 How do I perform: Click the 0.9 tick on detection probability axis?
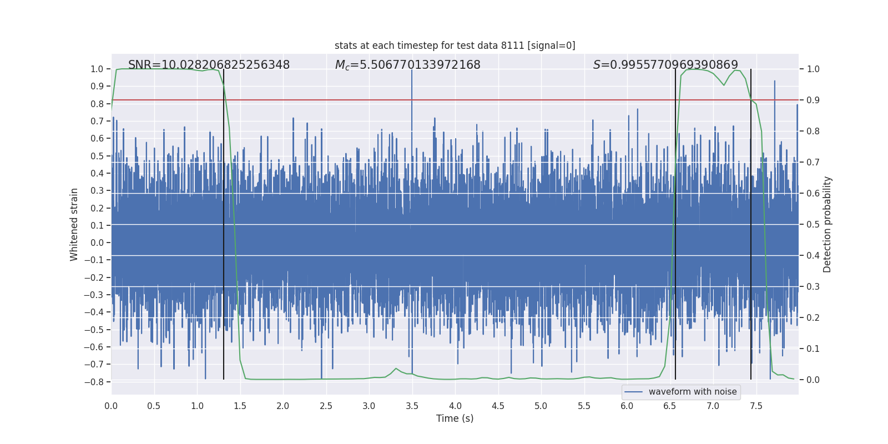click(x=813, y=100)
